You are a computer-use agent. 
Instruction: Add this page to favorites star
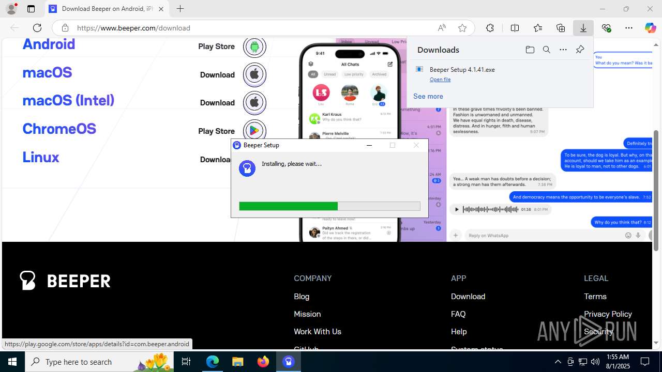462,28
